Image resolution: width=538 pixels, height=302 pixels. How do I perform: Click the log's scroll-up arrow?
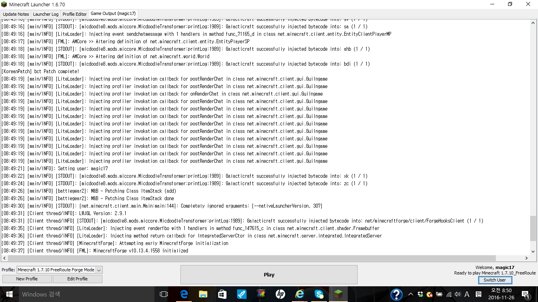click(533, 22)
